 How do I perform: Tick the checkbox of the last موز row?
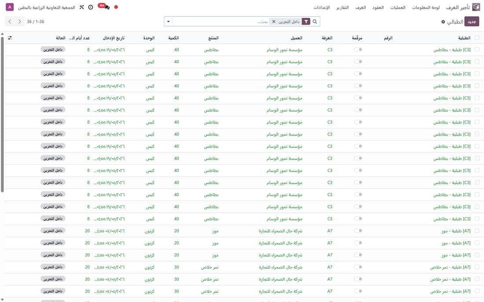[477, 255]
